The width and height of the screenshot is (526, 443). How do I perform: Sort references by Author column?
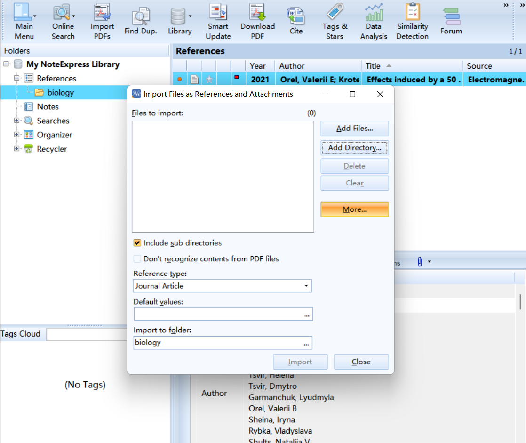(x=318, y=66)
